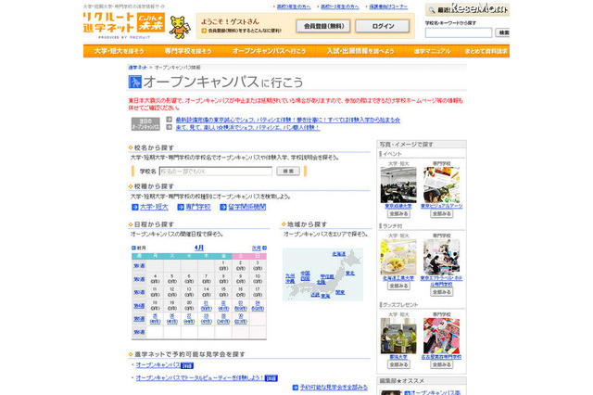Click the 詳細 badge beside オープンキャンパス link
This screenshot has width=593, height=395.
click(x=187, y=365)
